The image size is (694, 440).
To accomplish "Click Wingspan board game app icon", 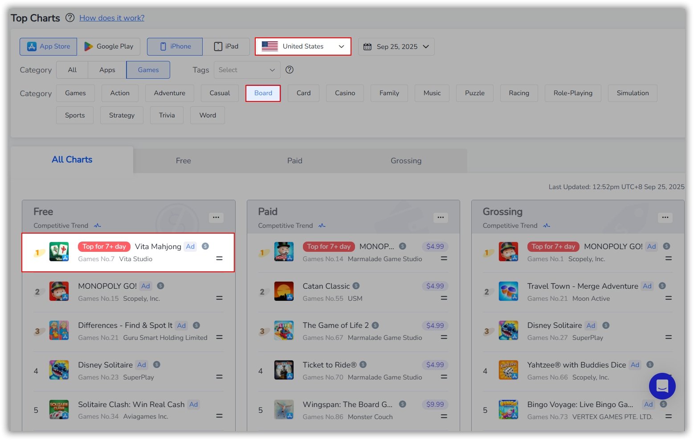I will [284, 410].
